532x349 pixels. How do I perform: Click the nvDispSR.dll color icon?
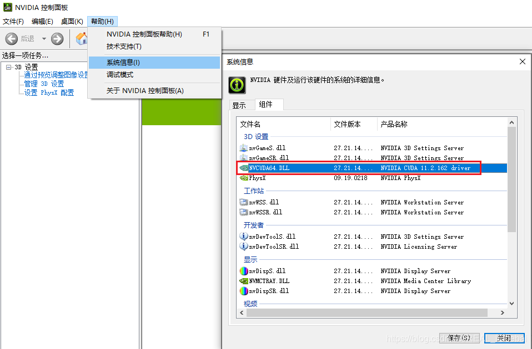pos(244,291)
